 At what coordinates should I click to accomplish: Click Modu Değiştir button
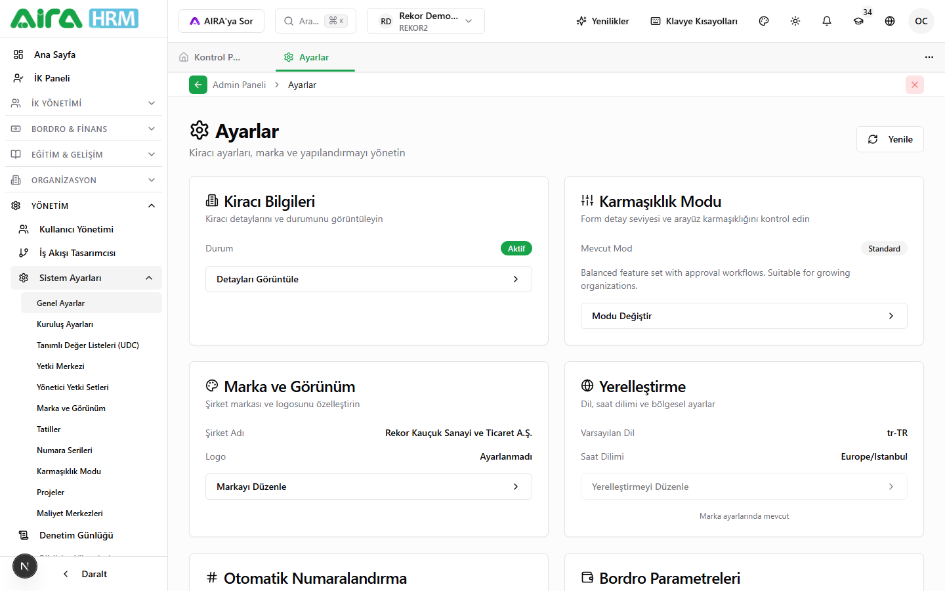pyautogui.click(x=744, y=316)
